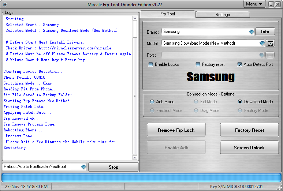Select Download Mode radio button
This screenshot has width=283, height=191.
coord(240,102)
